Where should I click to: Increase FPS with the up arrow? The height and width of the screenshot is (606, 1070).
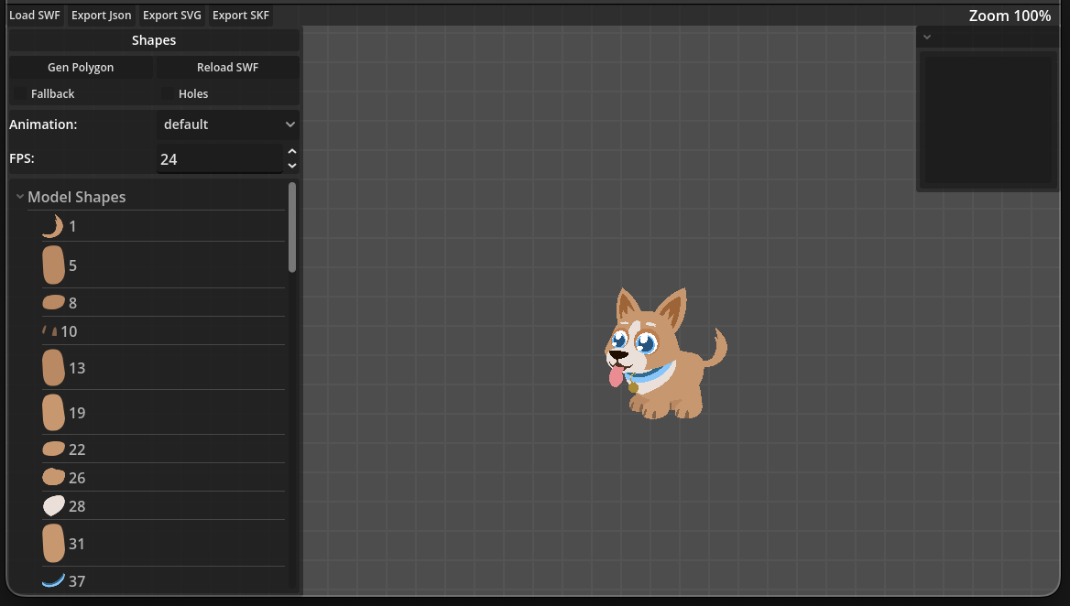pyautogui.click(x=292, y=152)
